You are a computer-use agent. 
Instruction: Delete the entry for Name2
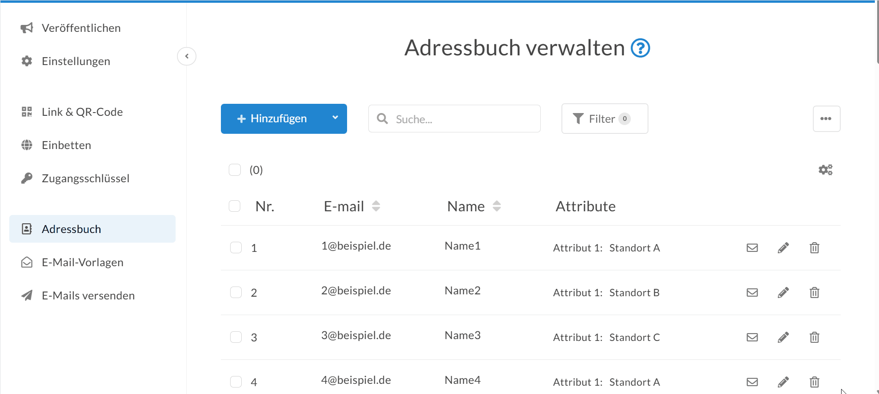coord(814,293)
